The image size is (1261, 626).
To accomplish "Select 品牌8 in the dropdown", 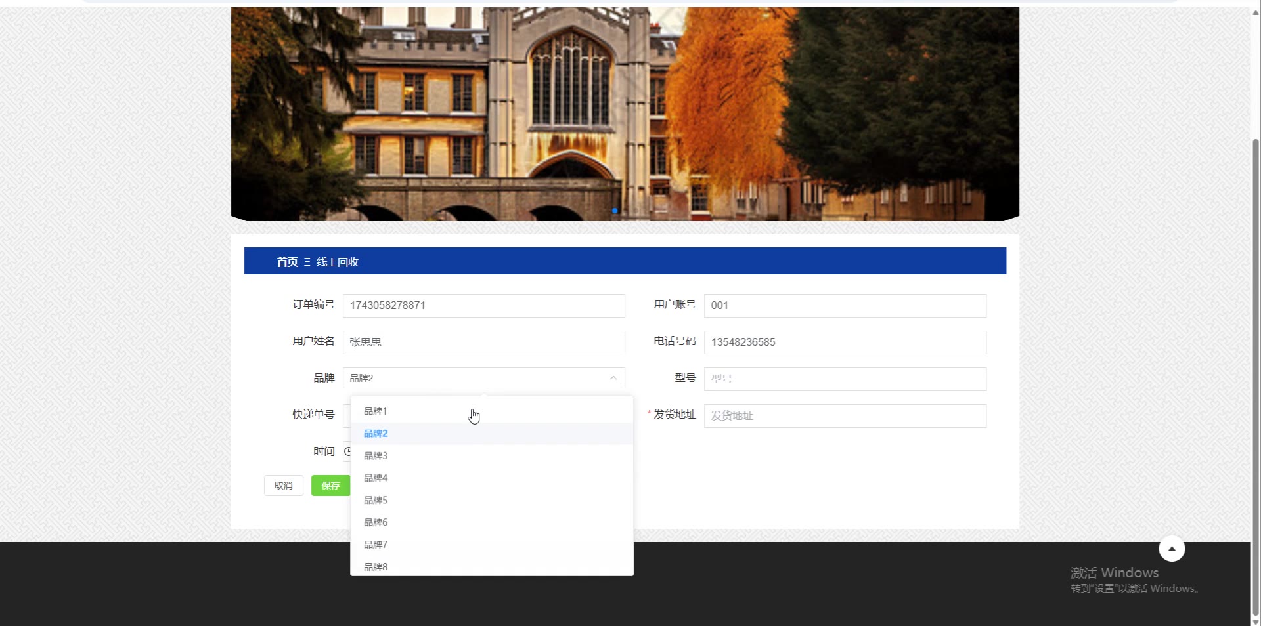I will [492, 566].
